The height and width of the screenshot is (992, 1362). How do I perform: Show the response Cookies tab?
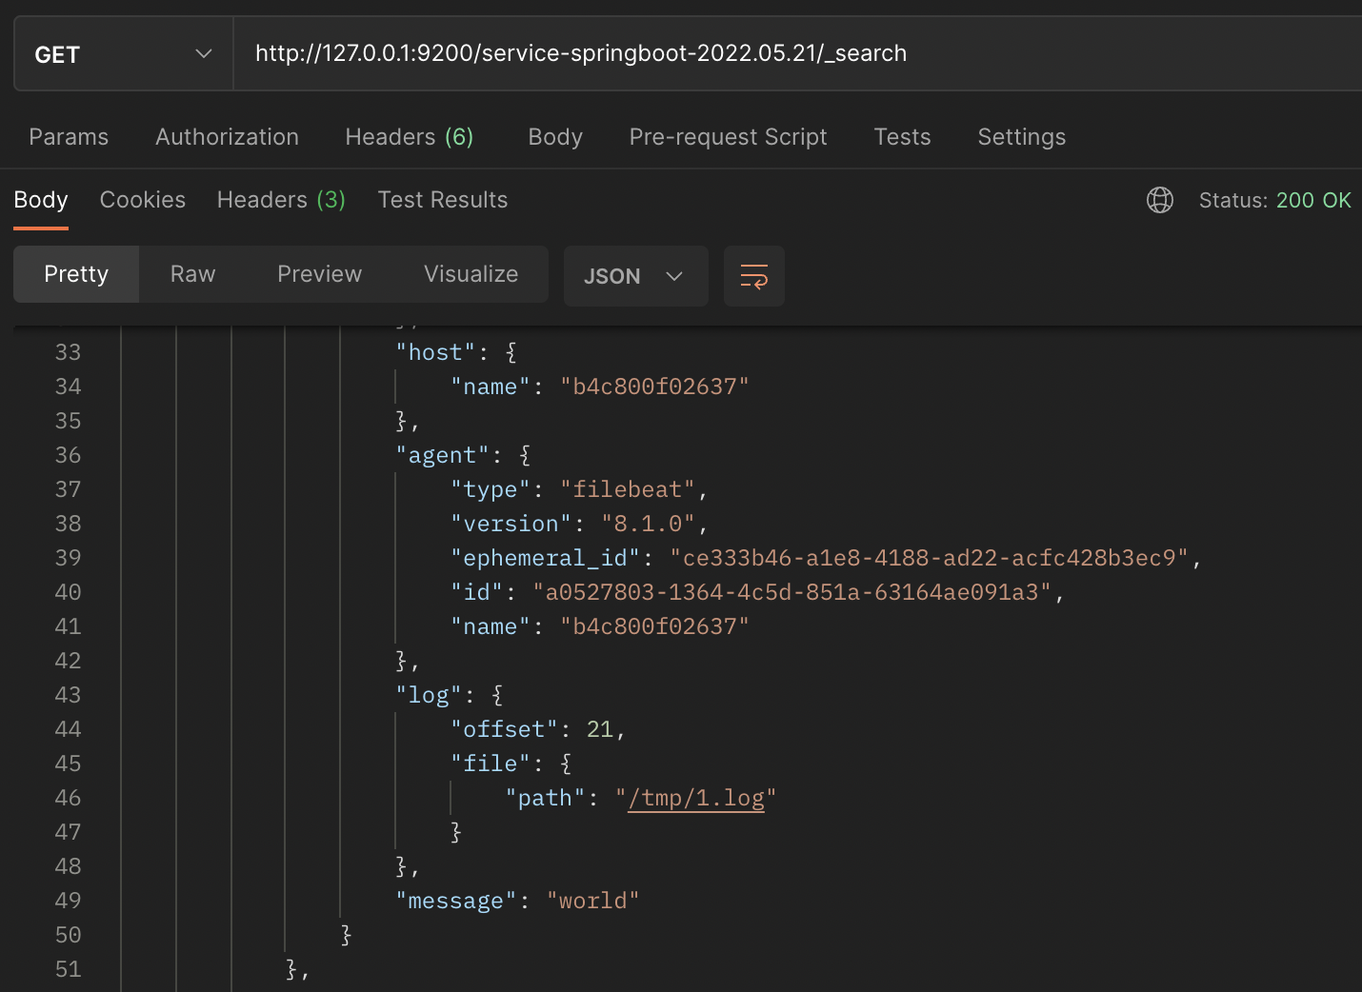coord(143,200)
